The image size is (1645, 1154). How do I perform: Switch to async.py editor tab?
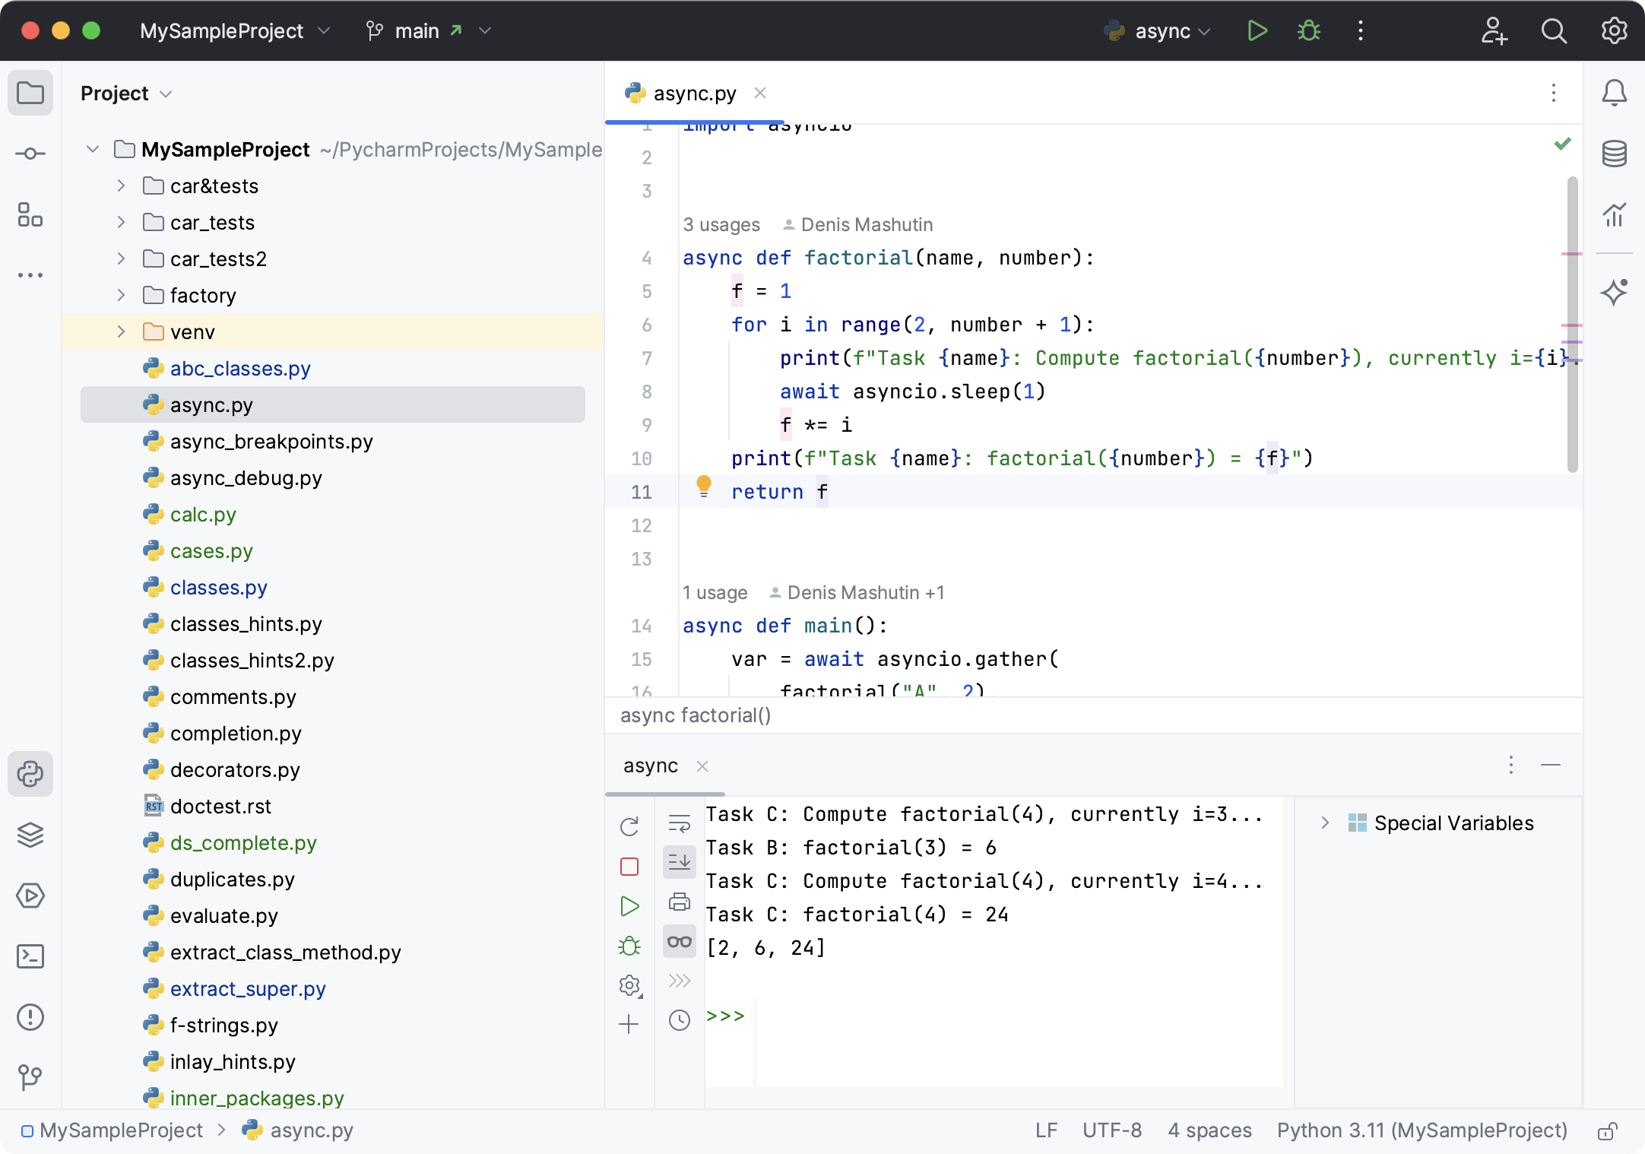(x=694, y=94)
